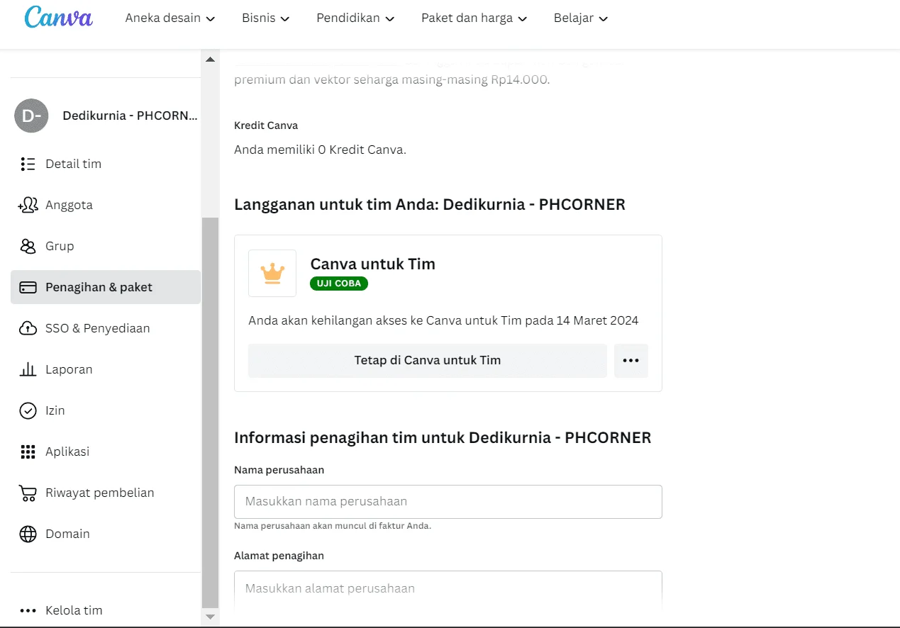
Task: View Laporan section
Action: [106, 369]
